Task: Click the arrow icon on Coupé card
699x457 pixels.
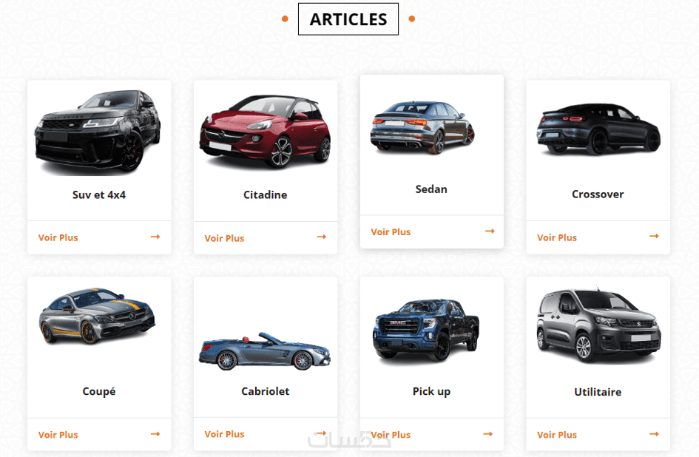Action: coord(155,434)
